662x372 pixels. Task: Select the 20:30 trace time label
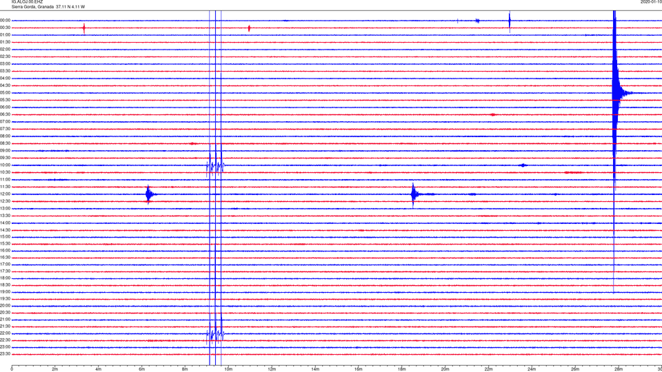[5, 313]
